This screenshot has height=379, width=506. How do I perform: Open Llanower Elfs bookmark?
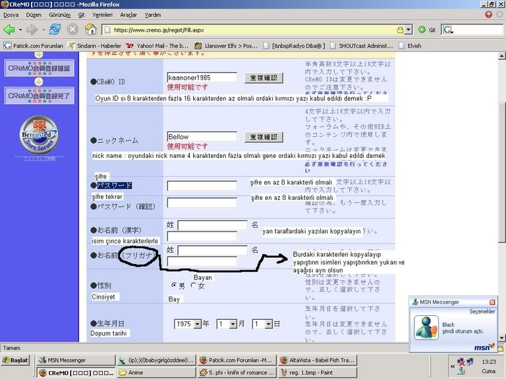226,46
